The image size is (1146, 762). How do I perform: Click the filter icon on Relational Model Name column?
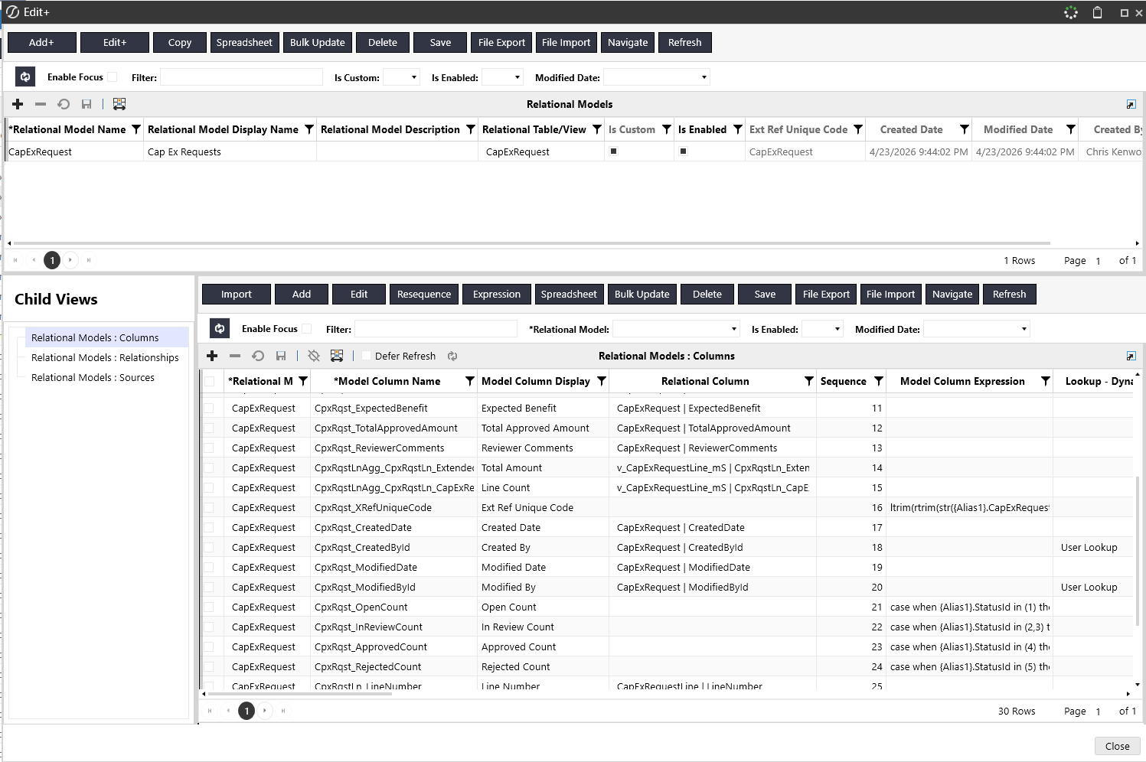tap(136, 129)
